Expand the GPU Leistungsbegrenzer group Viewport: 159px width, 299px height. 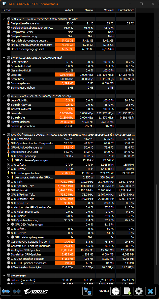[8, 237]
